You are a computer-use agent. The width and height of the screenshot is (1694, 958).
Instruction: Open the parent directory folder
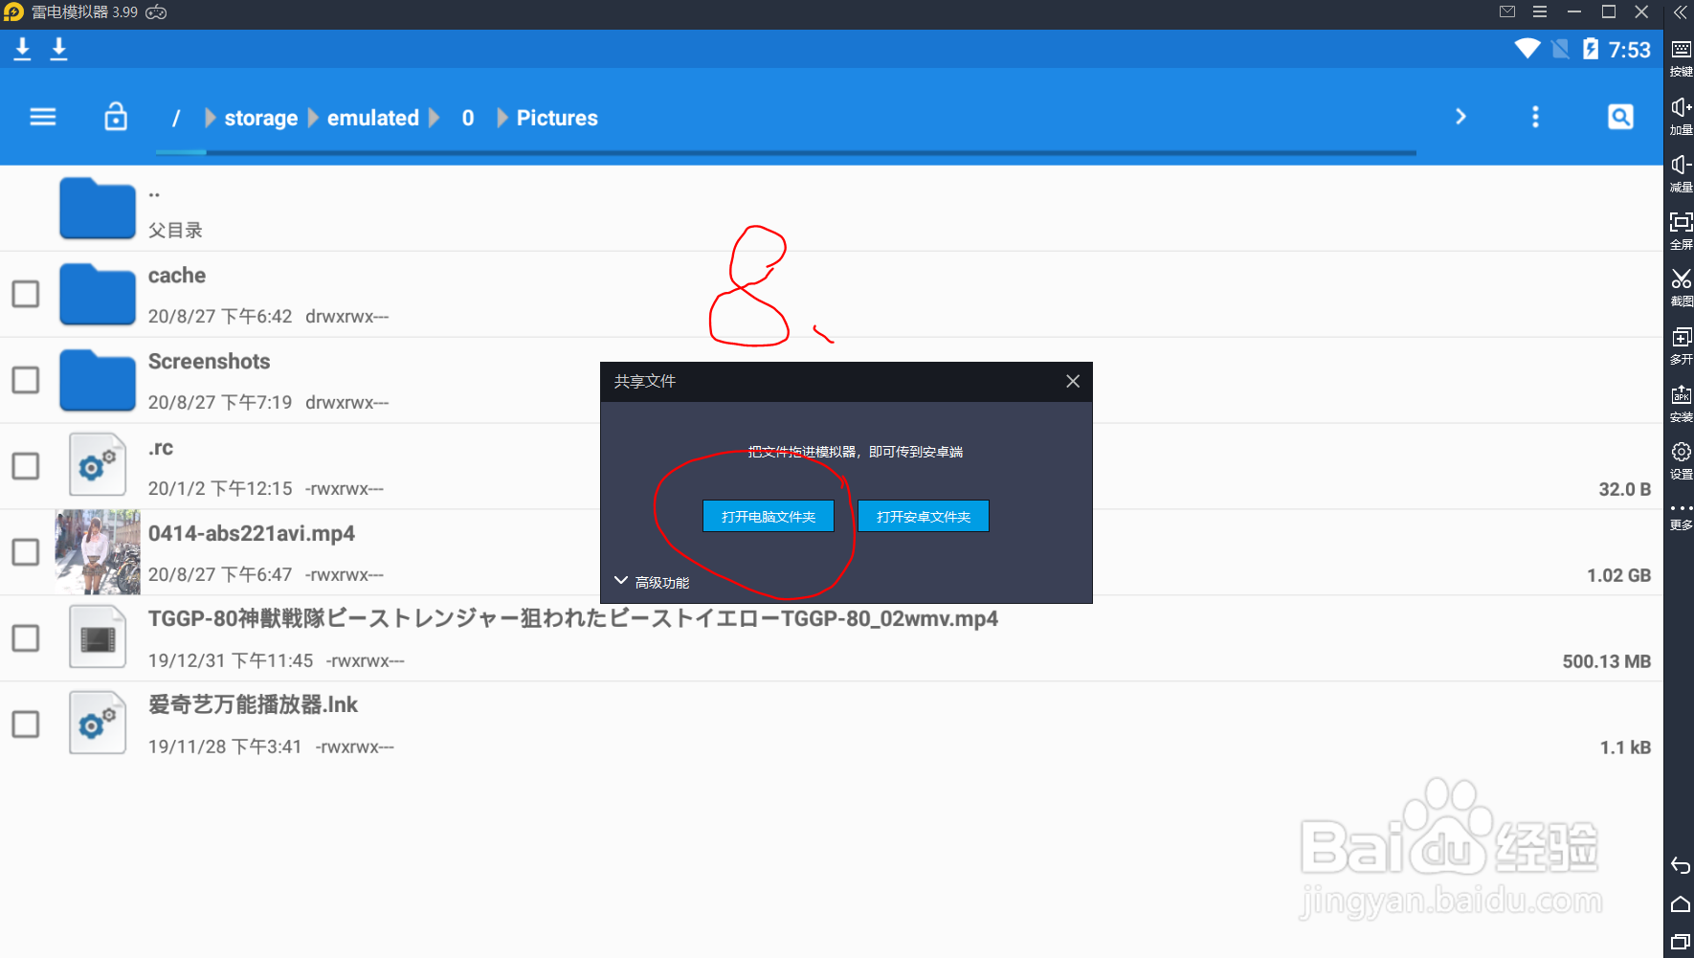point(98,208)
